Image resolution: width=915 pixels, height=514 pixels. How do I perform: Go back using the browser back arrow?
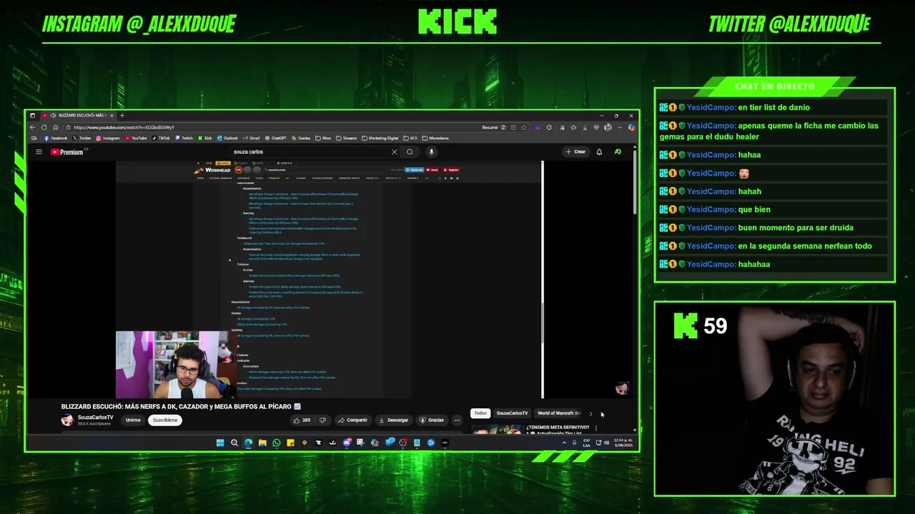click(x=32, y=127)
